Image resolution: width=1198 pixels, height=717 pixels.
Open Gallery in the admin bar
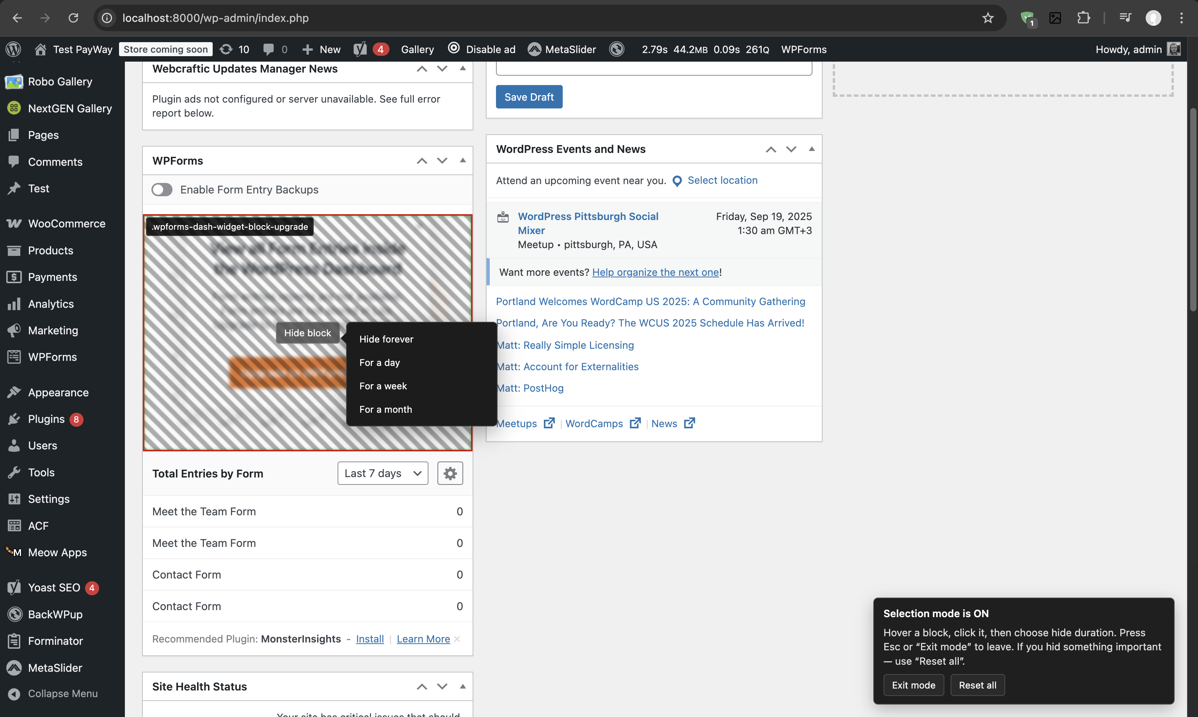pyautogui.click(x=418, y=49)
